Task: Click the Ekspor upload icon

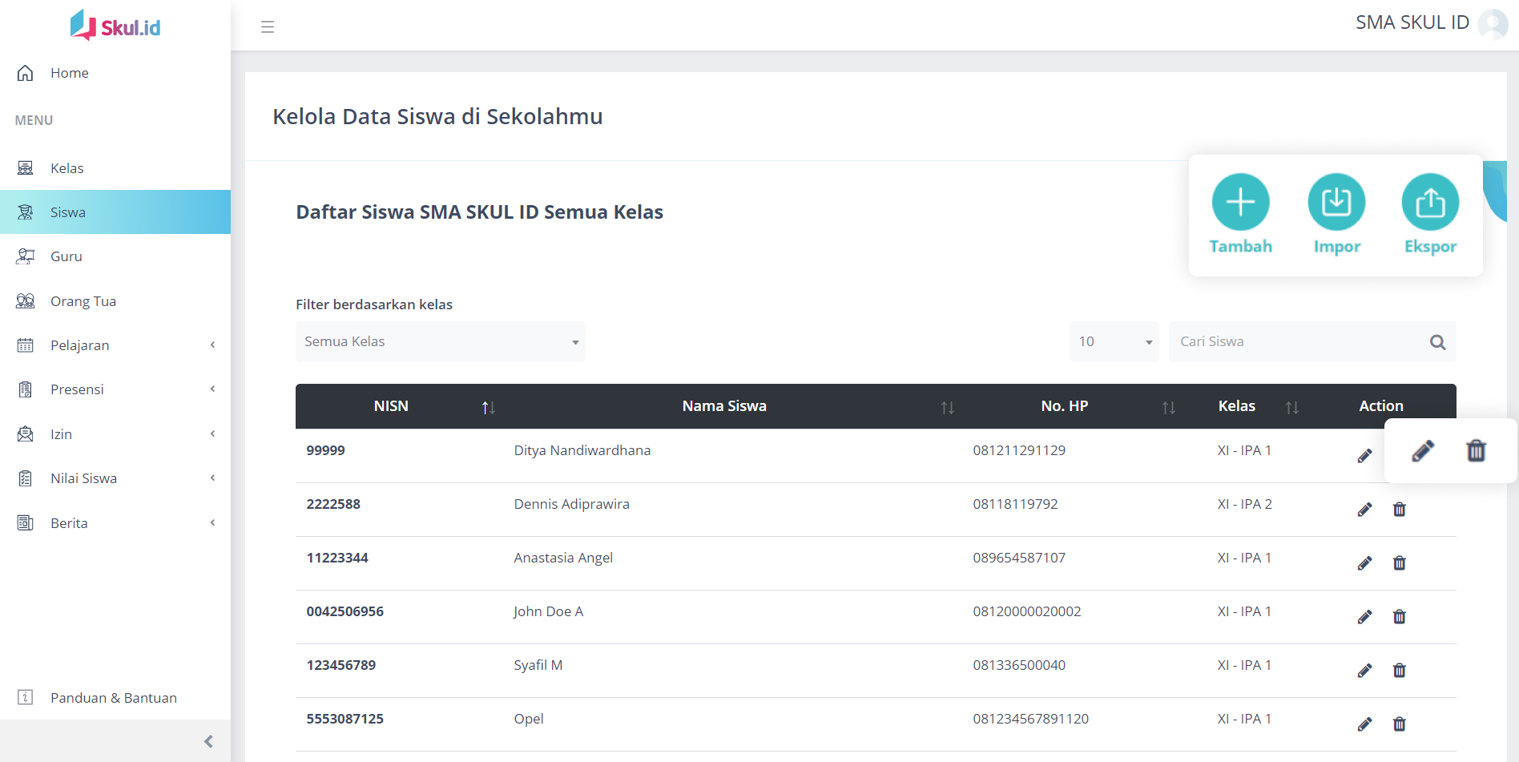Action: point(1430,202)
